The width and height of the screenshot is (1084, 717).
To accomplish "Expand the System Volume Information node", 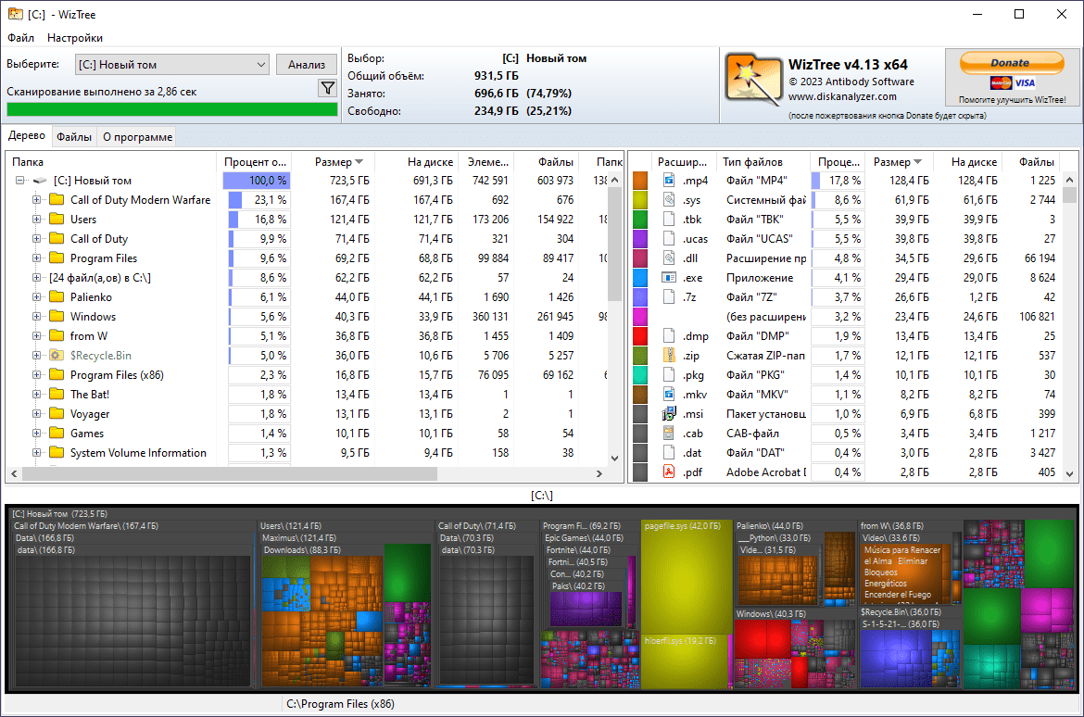I will click(x=36, y=452).
